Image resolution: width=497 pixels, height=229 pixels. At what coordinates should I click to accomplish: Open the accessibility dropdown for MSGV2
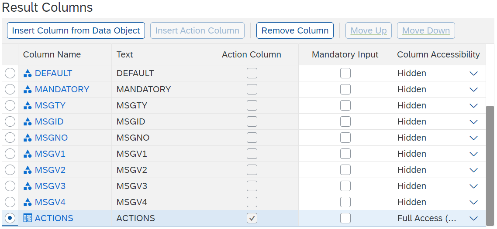click(x=473, y=170)
